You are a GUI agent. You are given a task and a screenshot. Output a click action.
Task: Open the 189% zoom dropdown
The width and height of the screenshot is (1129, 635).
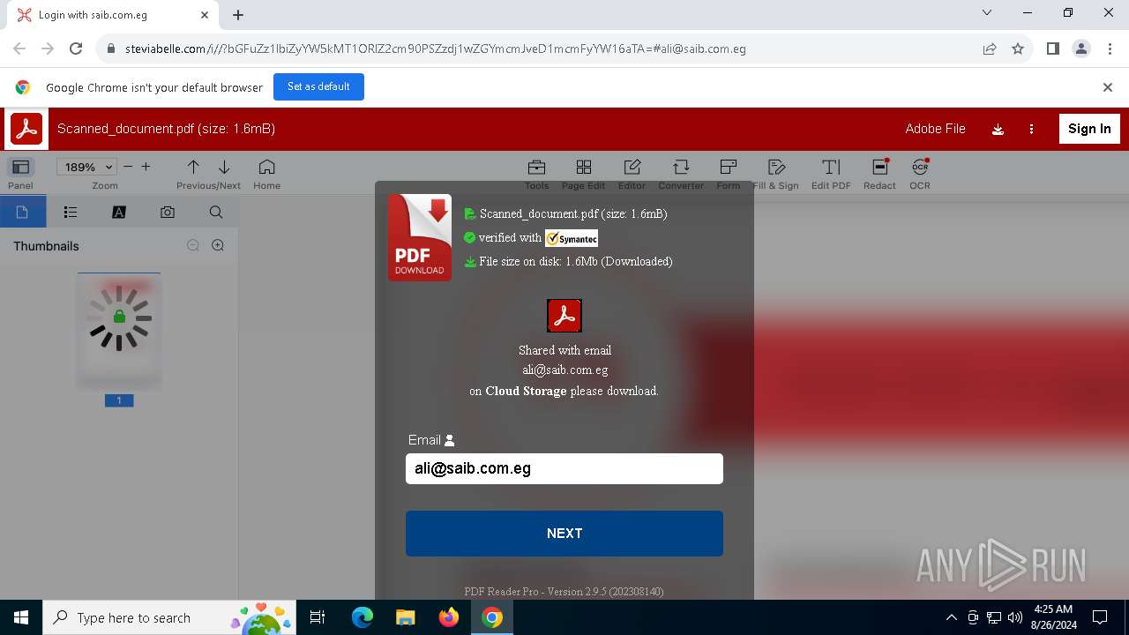point(86,167)
